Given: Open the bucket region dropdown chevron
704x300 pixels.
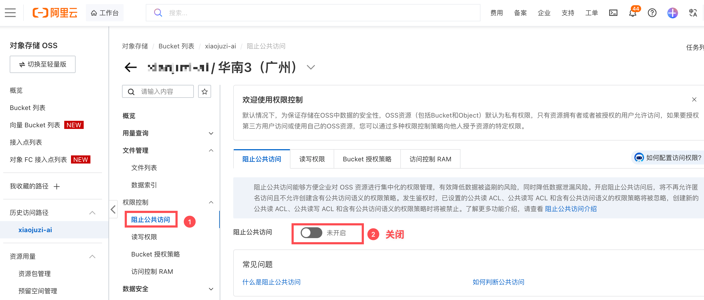Looking at the screenshot, I should click(311, 67).
